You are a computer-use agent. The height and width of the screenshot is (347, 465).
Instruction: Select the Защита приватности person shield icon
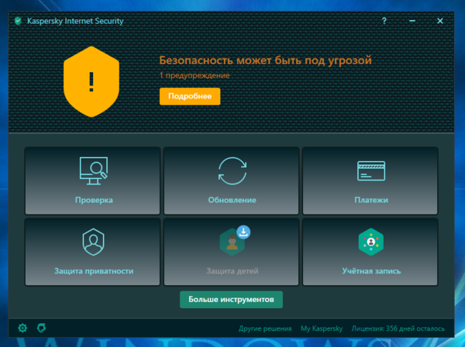pos(94,242)
